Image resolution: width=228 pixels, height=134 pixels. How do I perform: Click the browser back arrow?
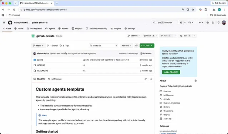coord(3,10)
